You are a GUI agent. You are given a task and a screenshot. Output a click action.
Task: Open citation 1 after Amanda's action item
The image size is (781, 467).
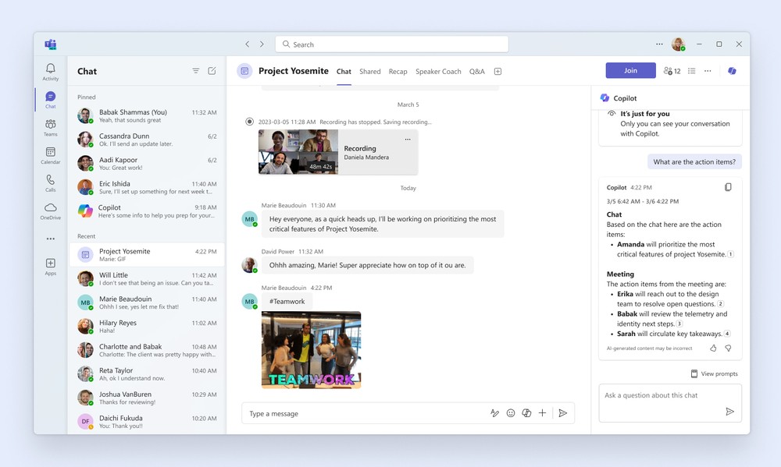731,254
